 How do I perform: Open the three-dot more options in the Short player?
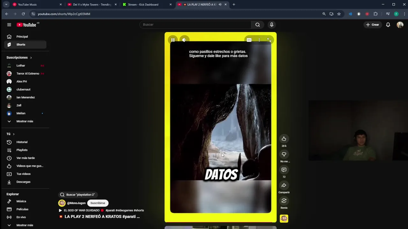point(259,40)
